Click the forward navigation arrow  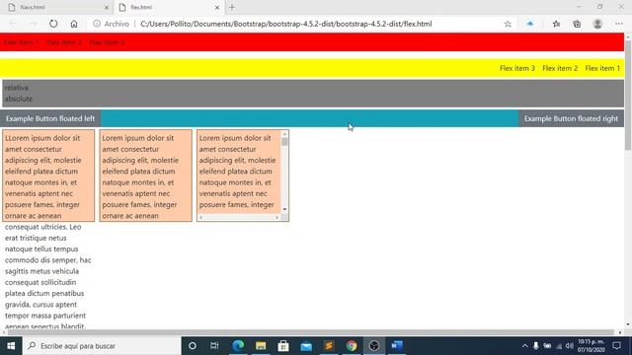point(33,24)
